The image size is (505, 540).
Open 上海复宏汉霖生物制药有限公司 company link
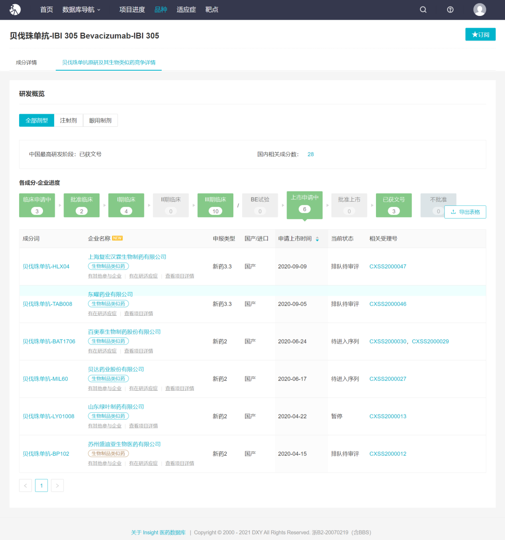tap(127, 257)
